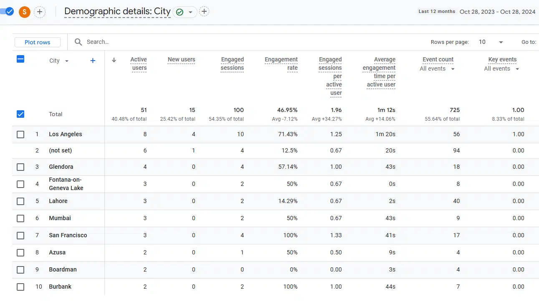Image resolution: width=539 pixels, height=302 pixels.
Task: Click the Lahore city name
Action: 58,201
